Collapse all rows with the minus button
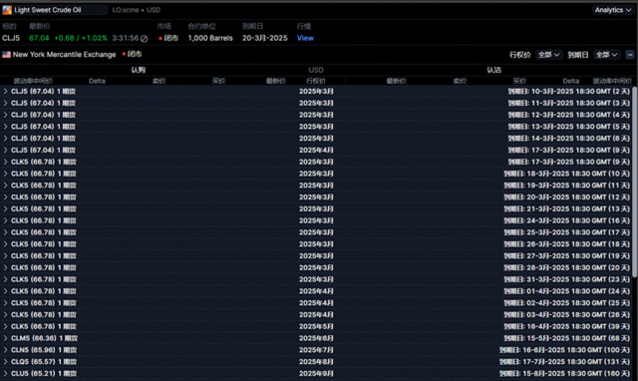 coord(630,55)
